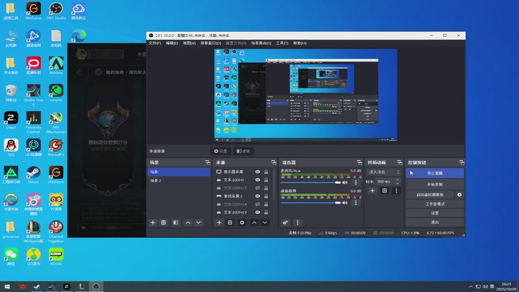Pop out the 混音器 dock panel
Screen dimensions: 519x292
pyautogui.click(x=359, y=162)
